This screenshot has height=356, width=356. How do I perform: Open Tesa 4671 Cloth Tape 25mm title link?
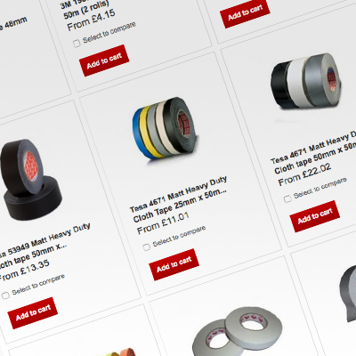[x=179, y=199]
